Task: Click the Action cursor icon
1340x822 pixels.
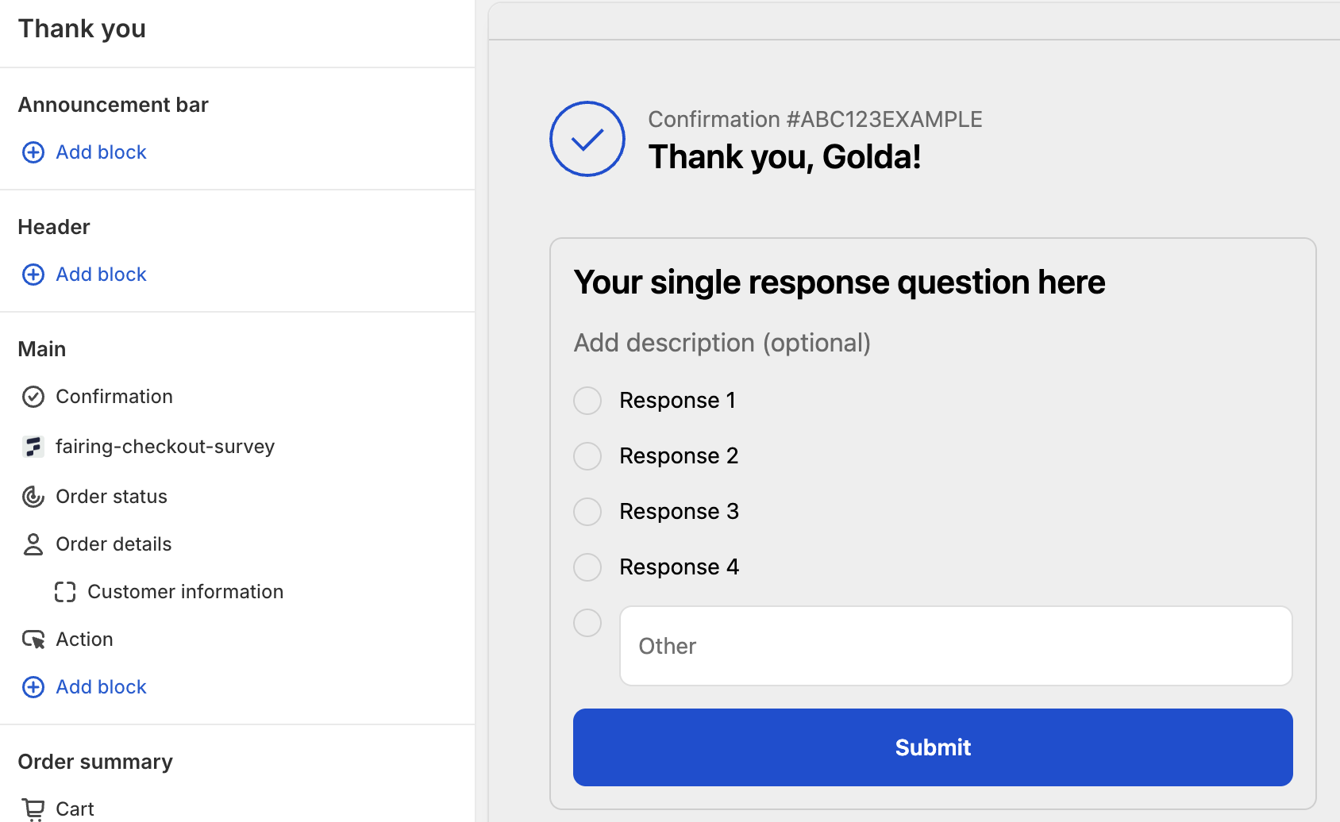Action: point(33,640)
